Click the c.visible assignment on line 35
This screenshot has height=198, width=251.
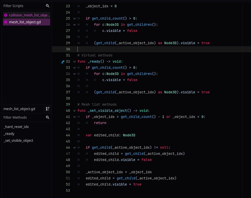[x=120, y=80]
